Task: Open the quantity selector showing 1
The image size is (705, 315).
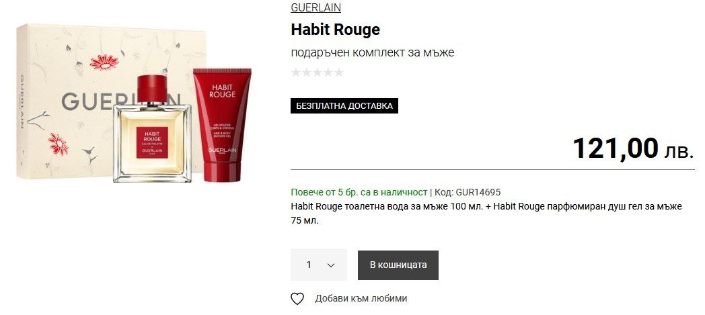Action: [319, 265]
